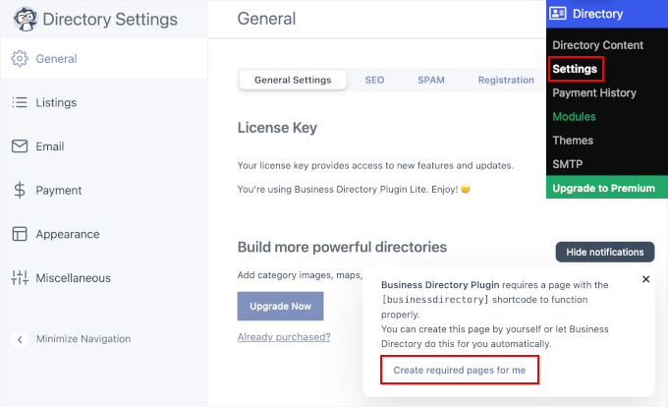Open Directory Content in admin menu
Image resolution: width=668 pixels, height=407 pixels.
click(597, 45)
